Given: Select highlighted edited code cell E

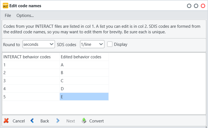Looking at the screenshot, I should pyautogui.click(x=84, y=97).
